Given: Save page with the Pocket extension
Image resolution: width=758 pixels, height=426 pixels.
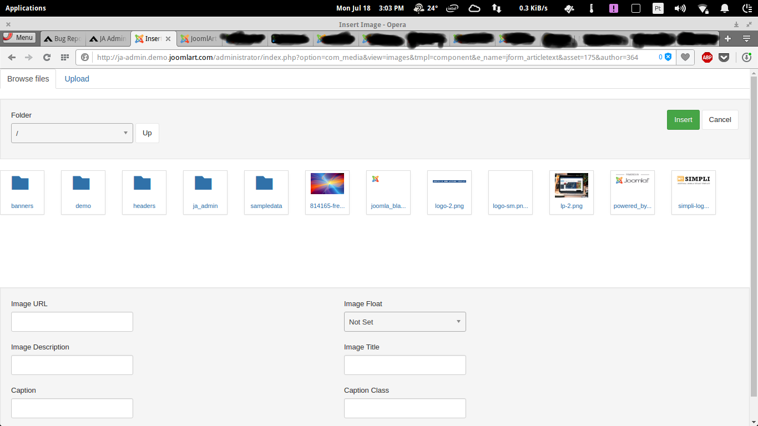Looking at the screenshot, I should [x=724, y=57].
